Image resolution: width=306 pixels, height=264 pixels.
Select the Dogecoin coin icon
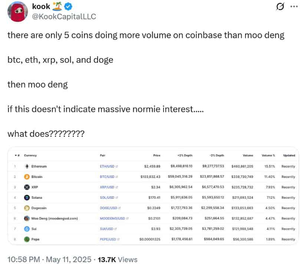tap(26, 208)
